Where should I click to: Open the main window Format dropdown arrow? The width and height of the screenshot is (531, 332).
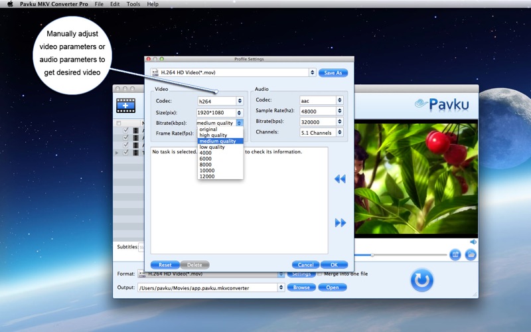click(x=281, y=274)
